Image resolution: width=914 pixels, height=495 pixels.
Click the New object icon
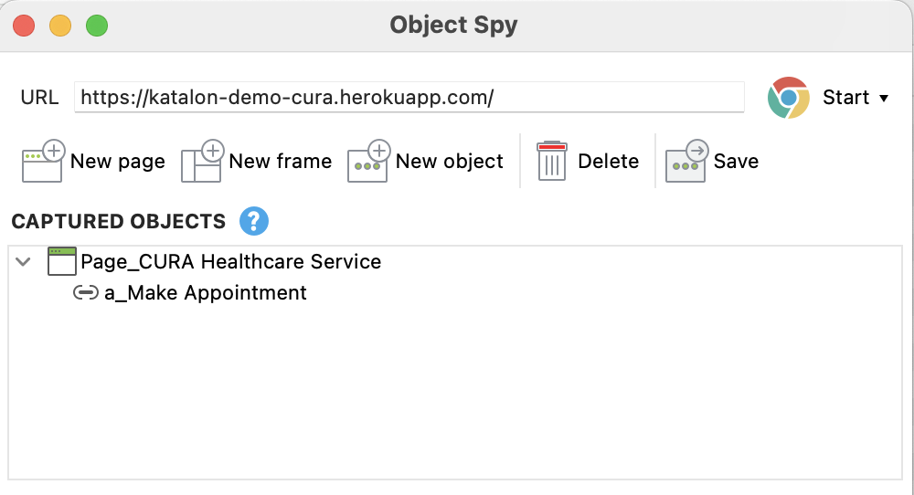[368, 162]
